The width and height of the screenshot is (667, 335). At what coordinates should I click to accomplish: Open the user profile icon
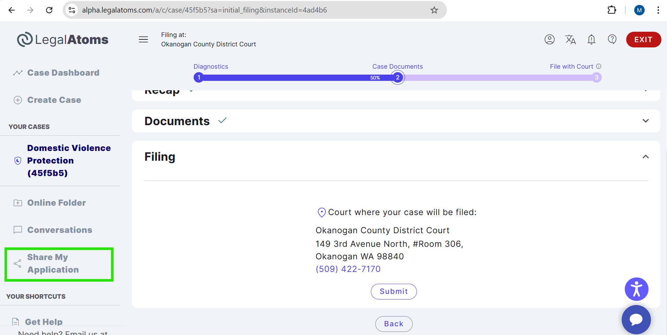pyautogui.click(x=549, y=39)
